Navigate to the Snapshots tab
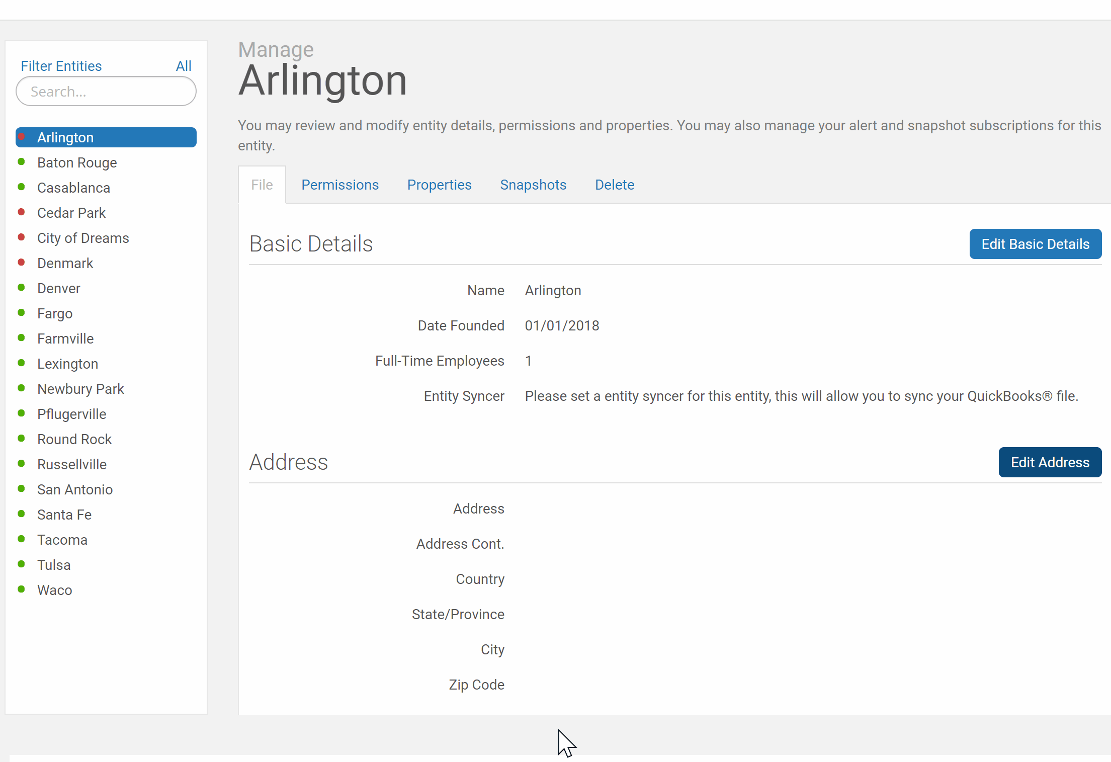The width and height of the screenshot is (1111, 762). 532,185
